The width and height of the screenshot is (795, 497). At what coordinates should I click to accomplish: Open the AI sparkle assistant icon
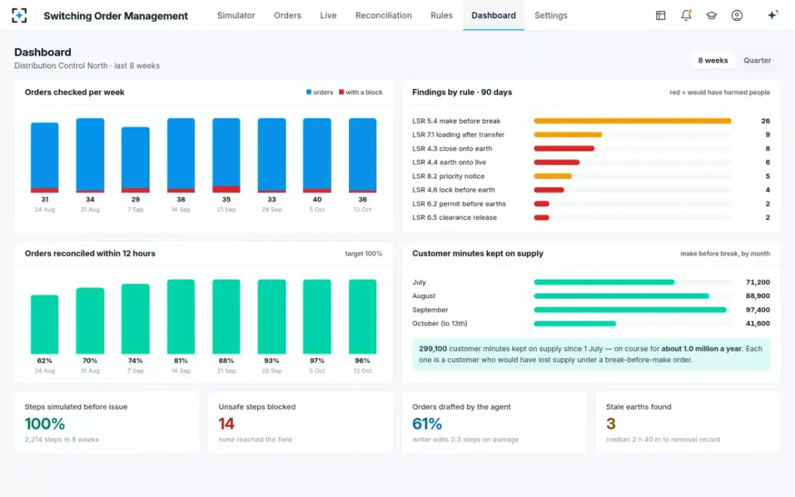pyautogui.click(x=772, y=15)
